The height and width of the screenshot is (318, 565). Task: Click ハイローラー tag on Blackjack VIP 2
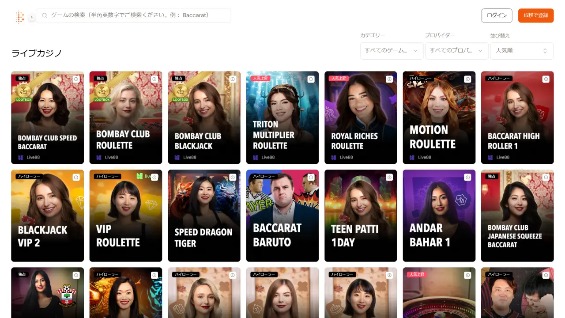pos(28,176)
